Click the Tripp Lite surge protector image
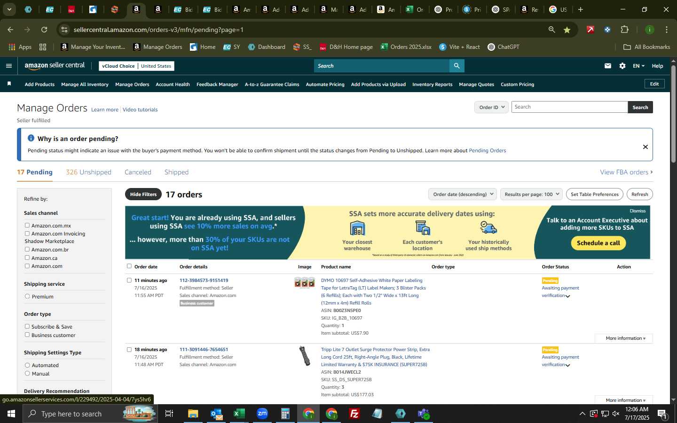This screenshot has width=677, height=423. pyautogui.click(x=305, y=356)
